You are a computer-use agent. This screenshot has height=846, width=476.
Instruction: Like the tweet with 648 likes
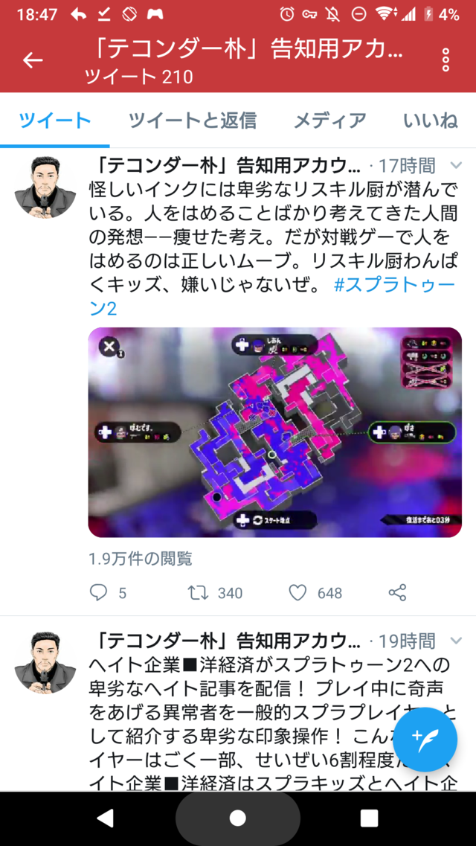[x=297, y=593]
